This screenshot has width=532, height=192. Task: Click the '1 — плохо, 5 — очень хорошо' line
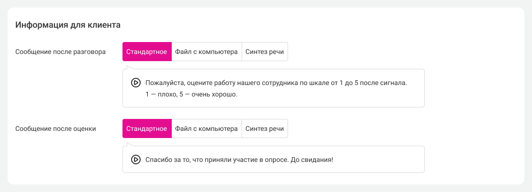[191, 95]
